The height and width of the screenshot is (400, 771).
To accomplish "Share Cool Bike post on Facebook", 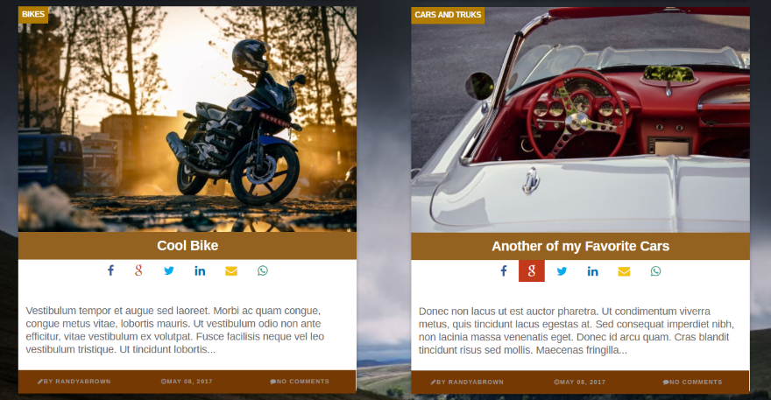I will [x=110, y=270].
